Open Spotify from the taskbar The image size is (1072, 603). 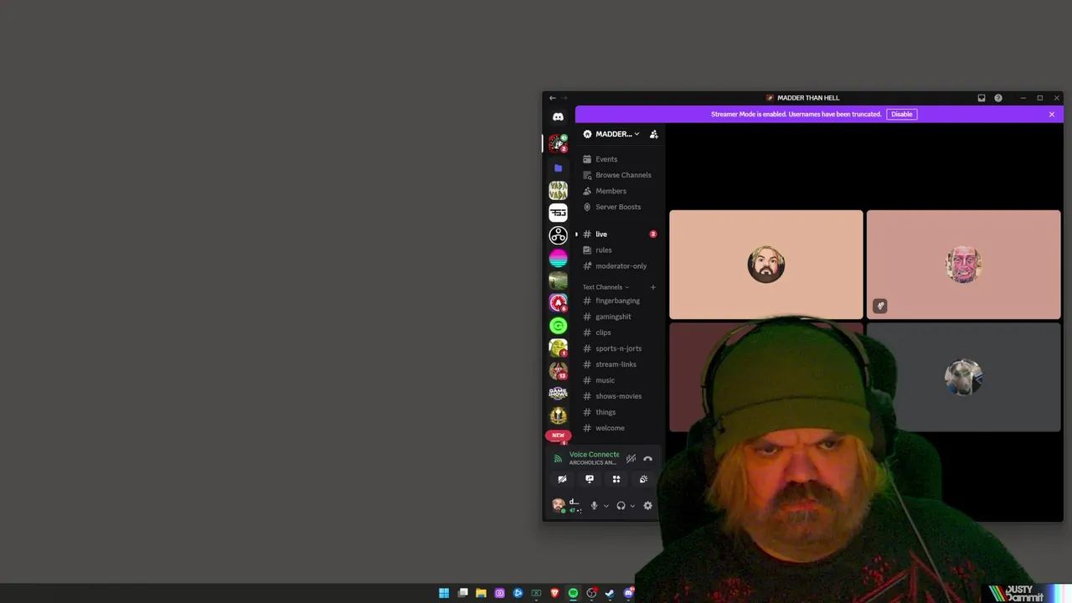tap(573, 593)
